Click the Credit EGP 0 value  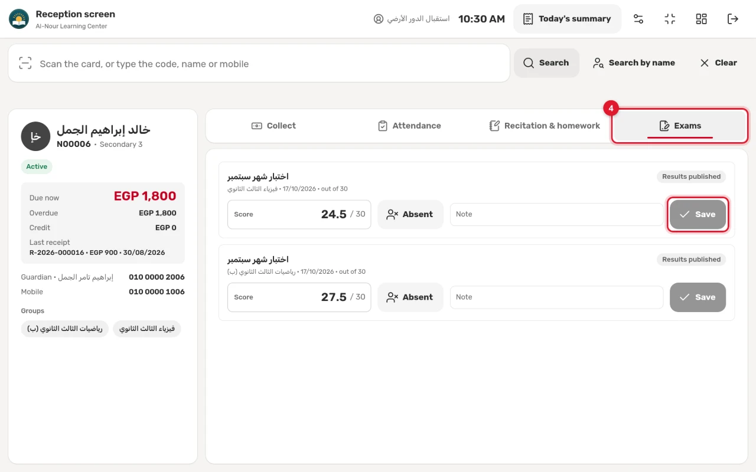166,228
